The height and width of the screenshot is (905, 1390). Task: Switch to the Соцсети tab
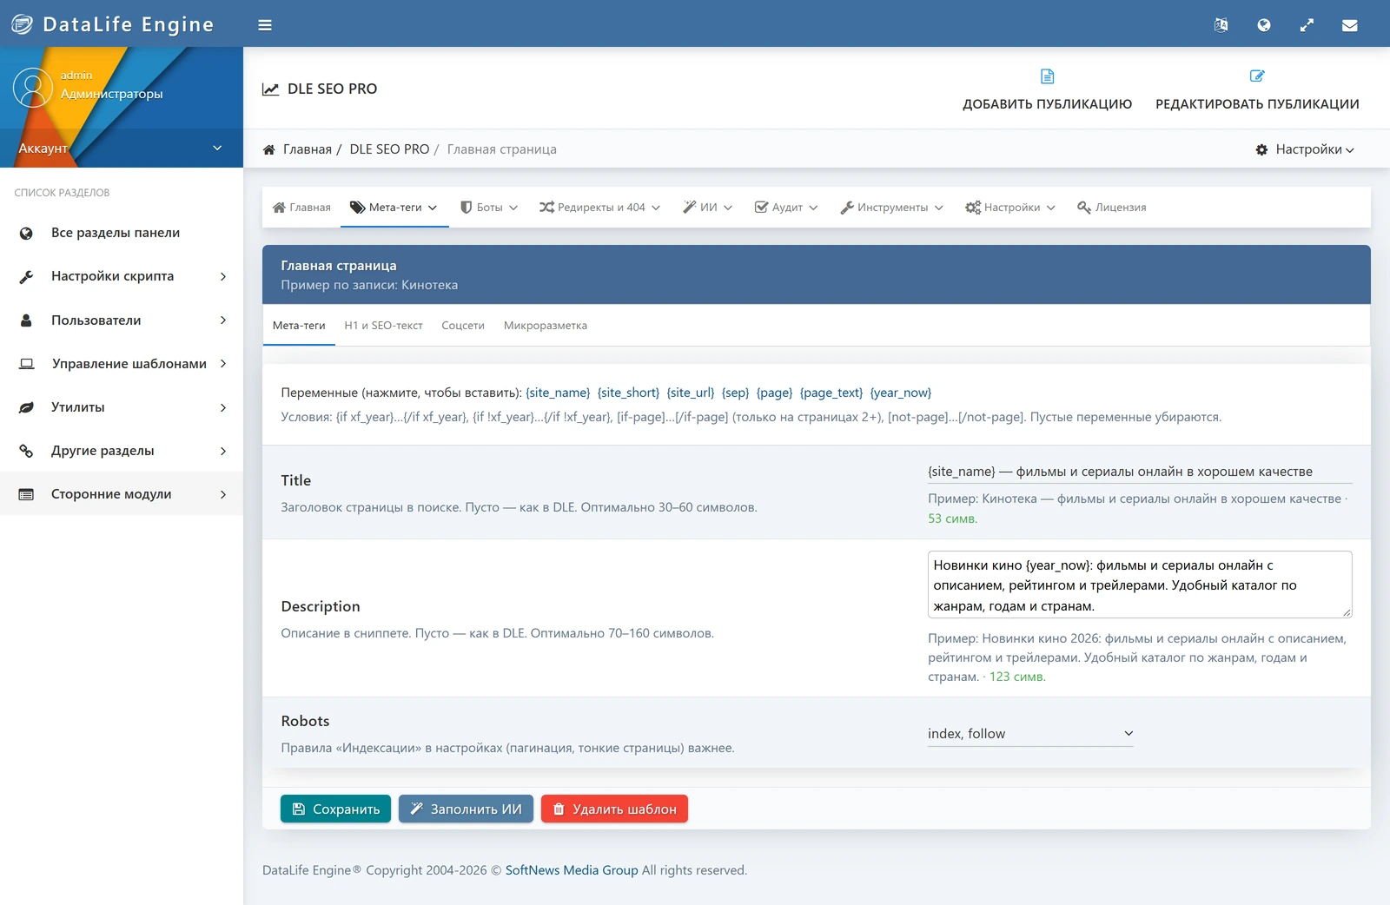(463, 326)
